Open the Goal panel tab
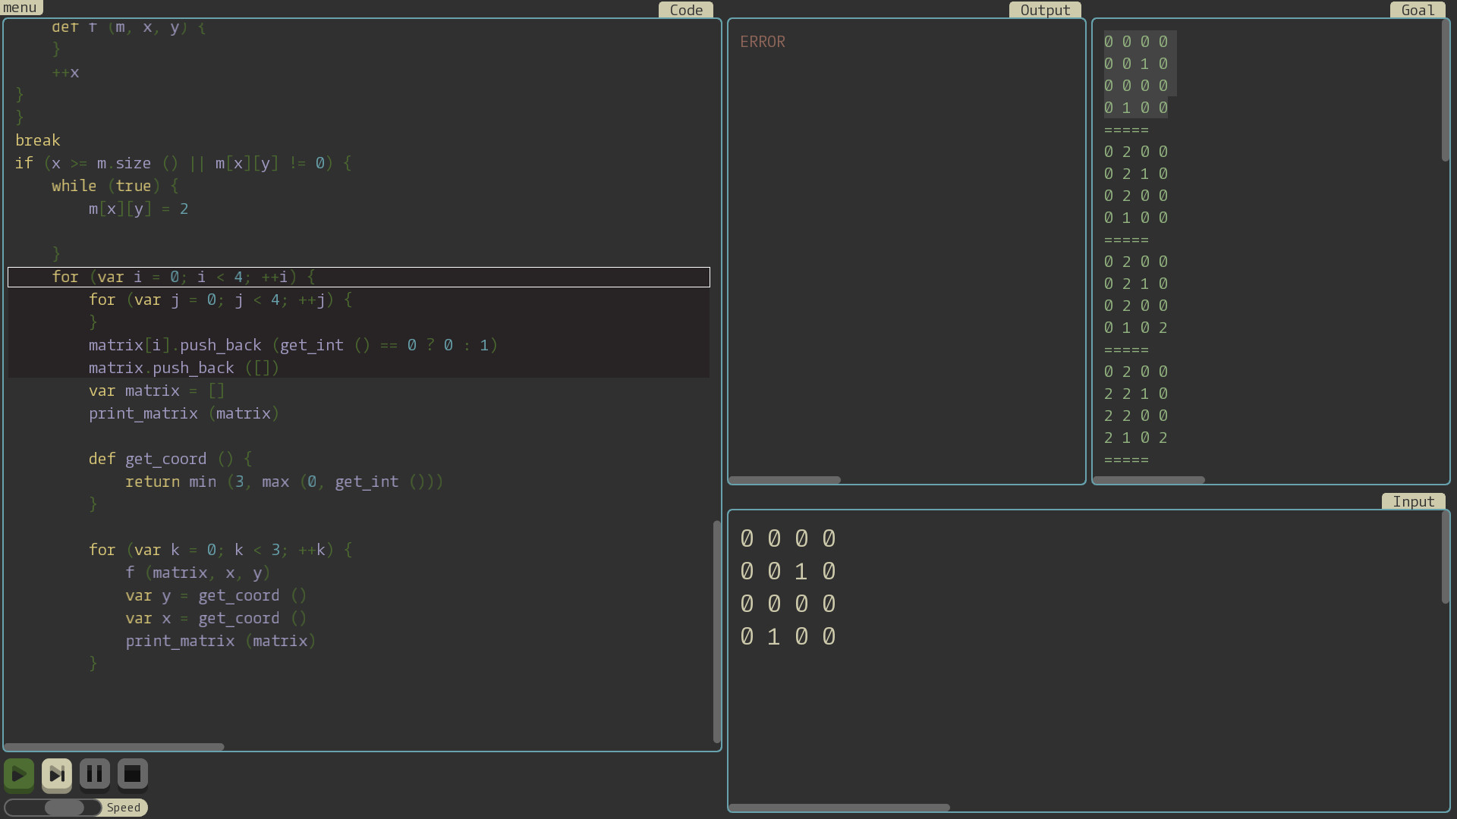 pos(1418,10)
